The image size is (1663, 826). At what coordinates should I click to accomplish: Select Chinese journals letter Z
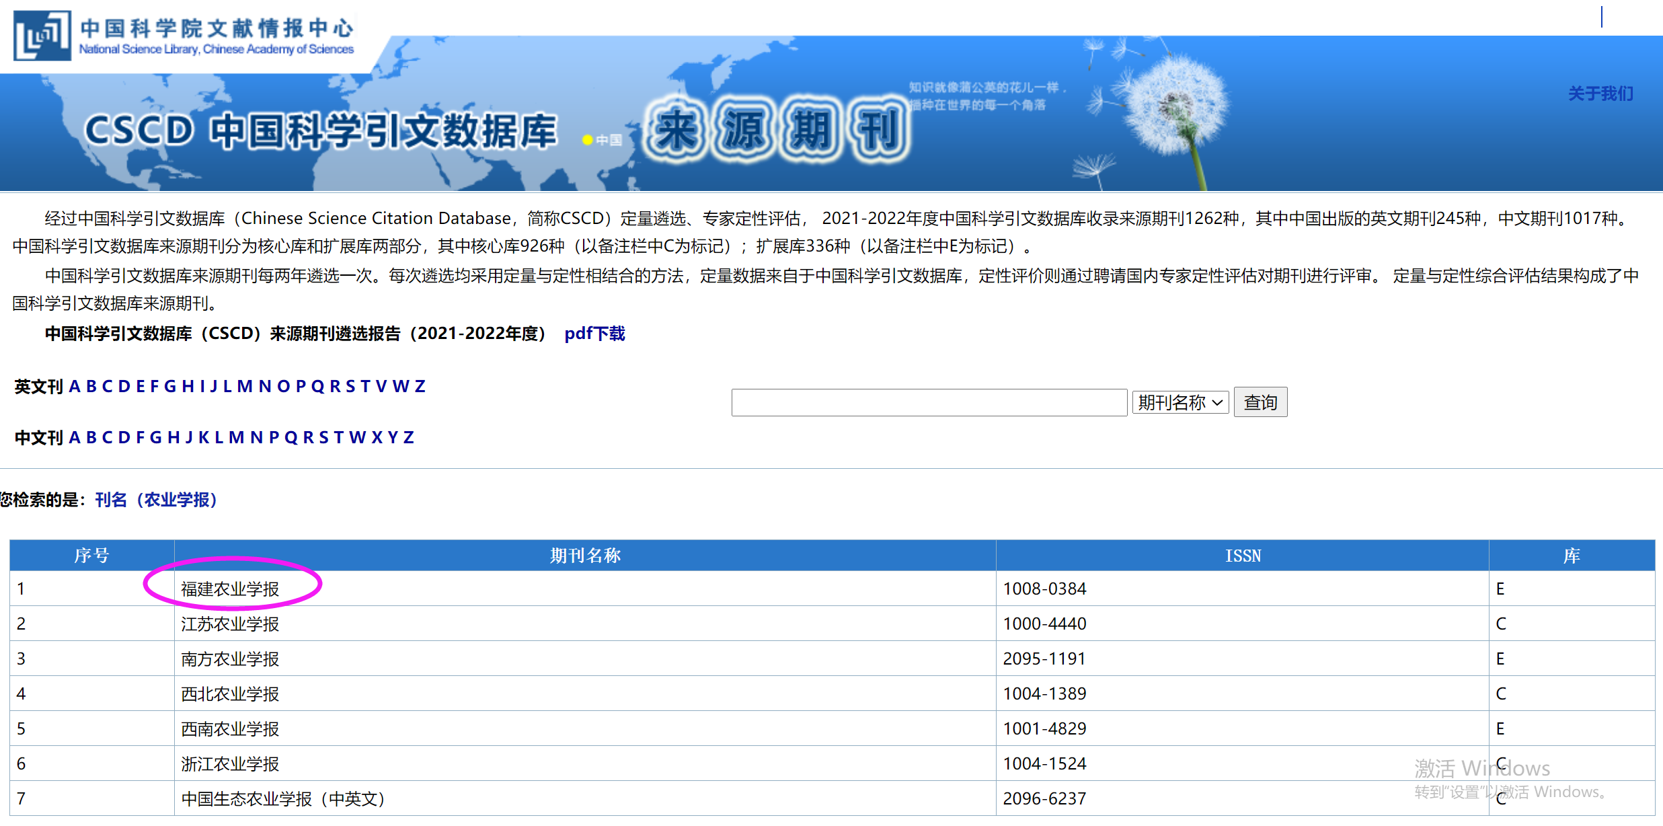click(408, 437)
